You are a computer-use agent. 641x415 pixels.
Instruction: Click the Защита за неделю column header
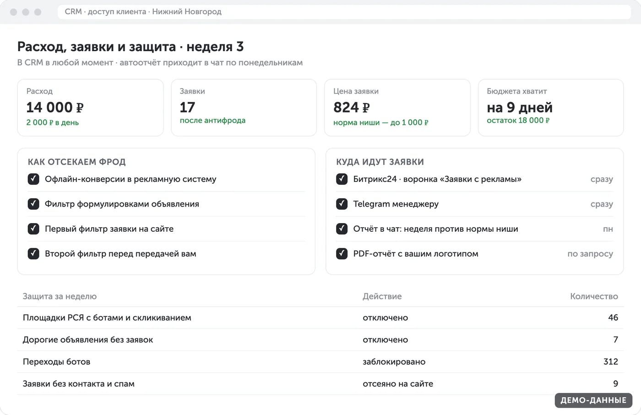[60, 296]
